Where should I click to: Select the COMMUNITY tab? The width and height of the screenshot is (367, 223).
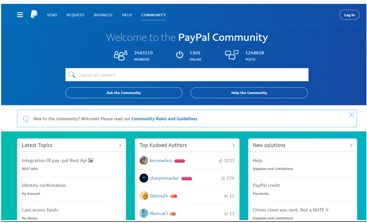point(153,15)
